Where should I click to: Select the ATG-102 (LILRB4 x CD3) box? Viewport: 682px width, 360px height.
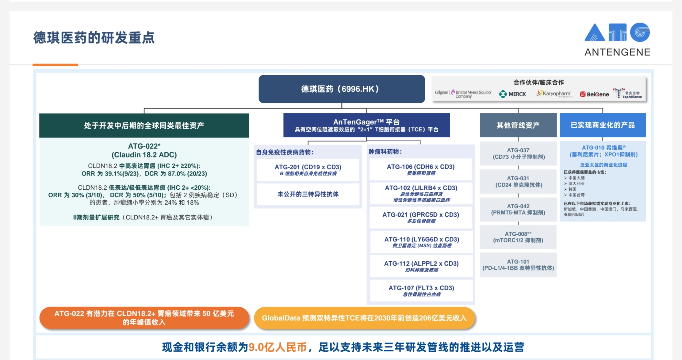click(421, 193)
